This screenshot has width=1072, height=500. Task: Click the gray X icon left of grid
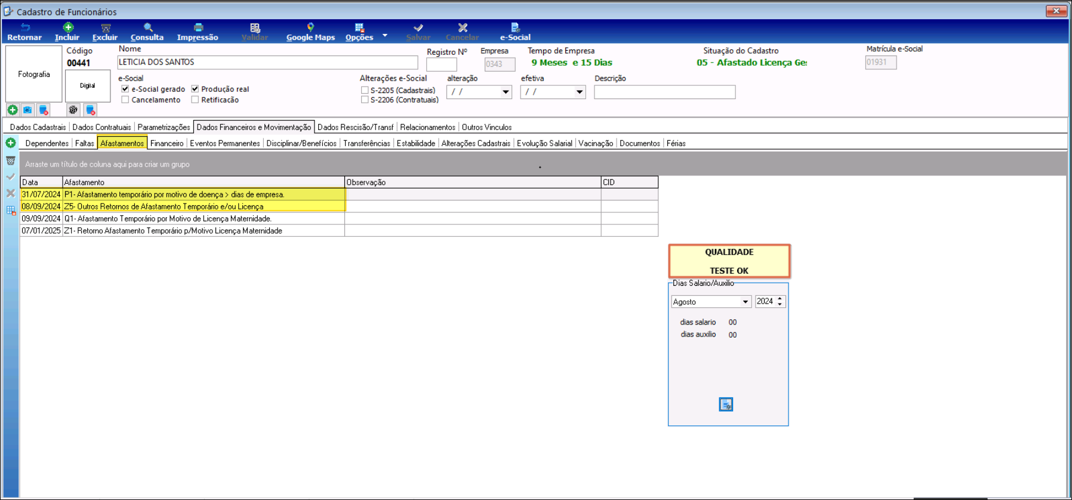pyautogui.click(x=11, y=193)
